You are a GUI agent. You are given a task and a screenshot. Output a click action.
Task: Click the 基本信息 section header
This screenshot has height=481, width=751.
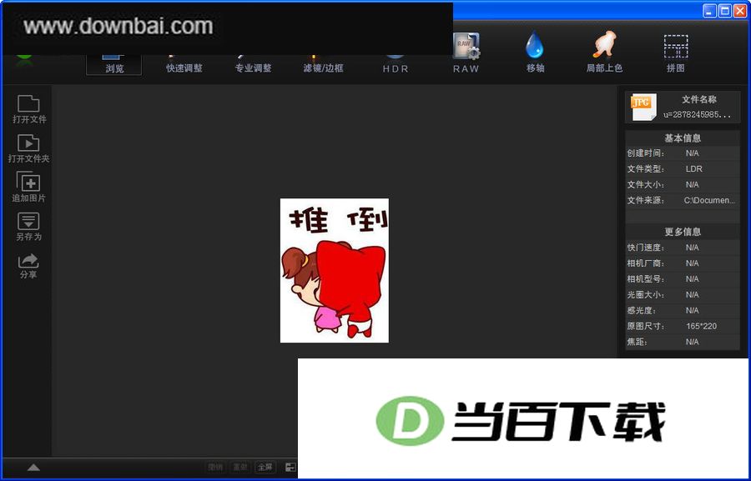pos(683,138)
